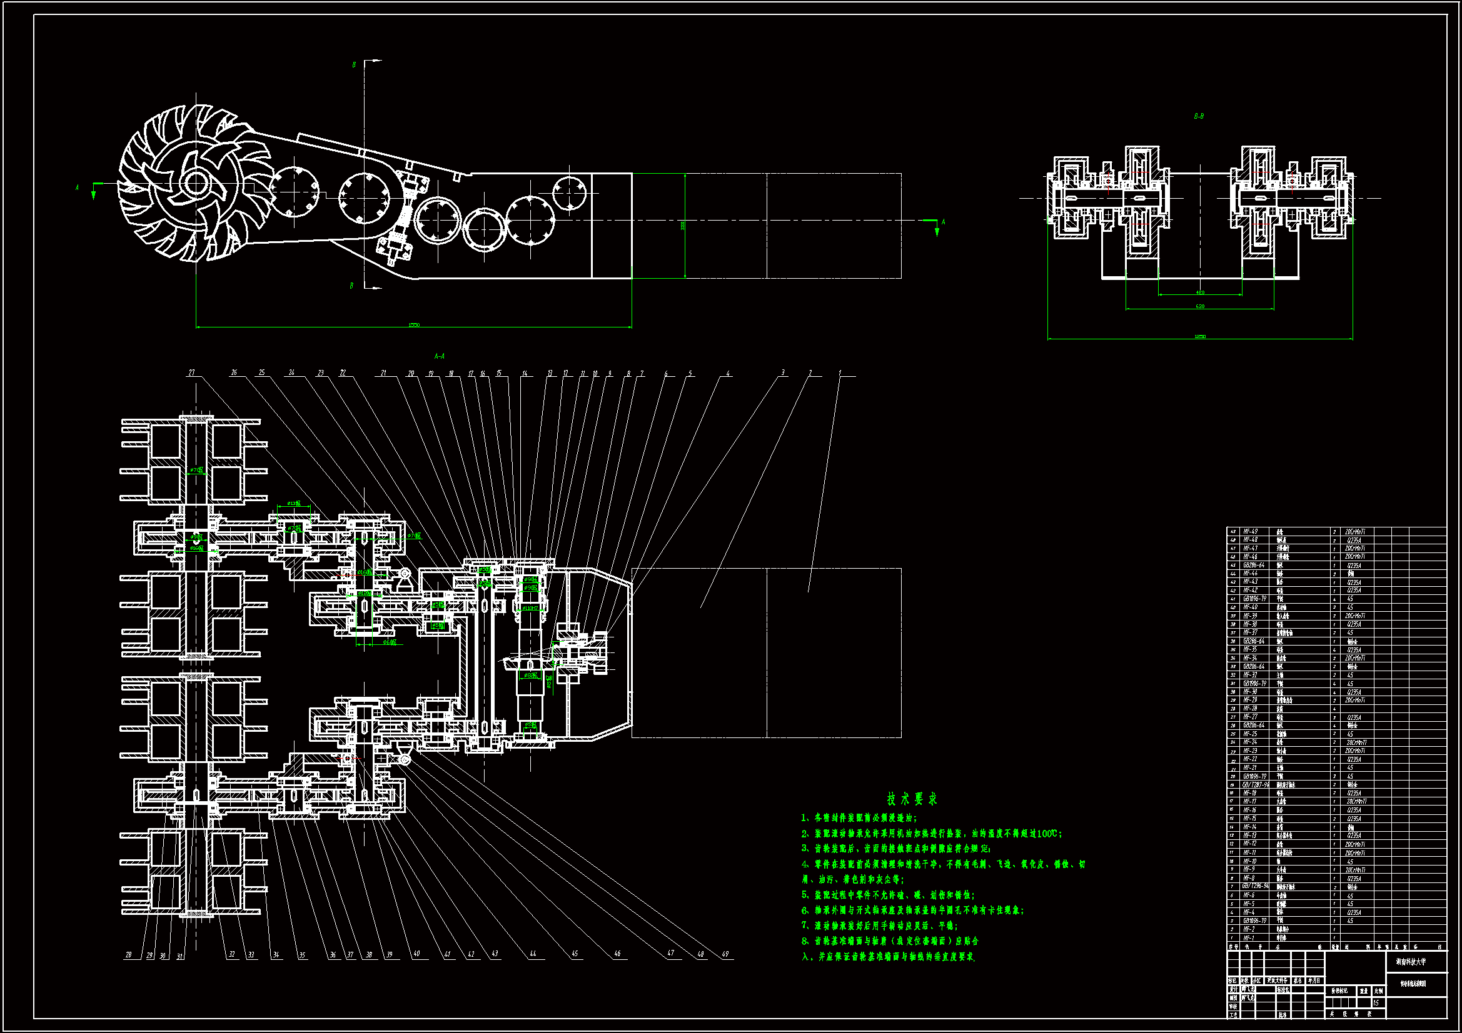Image resolution: width=1462 pixels, height=1033 pixels.
Task: Select the green A-A section view label
Action: coord(440,356)
